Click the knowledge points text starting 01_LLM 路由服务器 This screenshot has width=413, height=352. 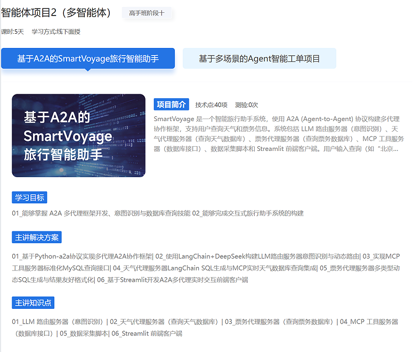(x=205, y=327)
